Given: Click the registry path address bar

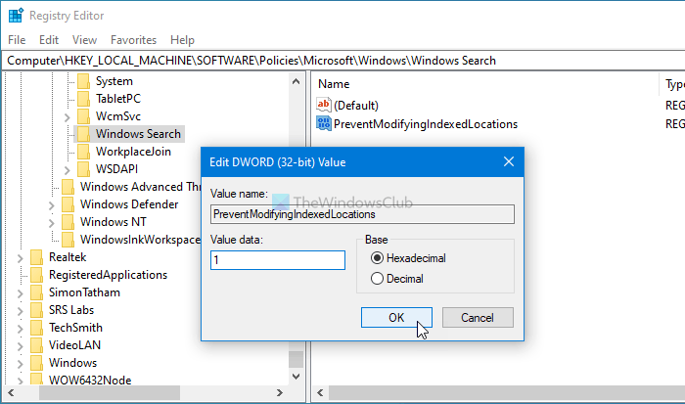Looking at the screenshot, I should [342, 61].
